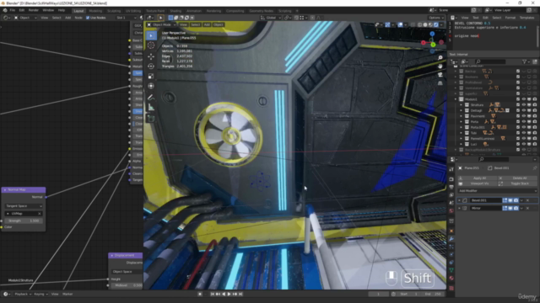Select the Cursor tool in viewport toolbar

coord(151,45)
